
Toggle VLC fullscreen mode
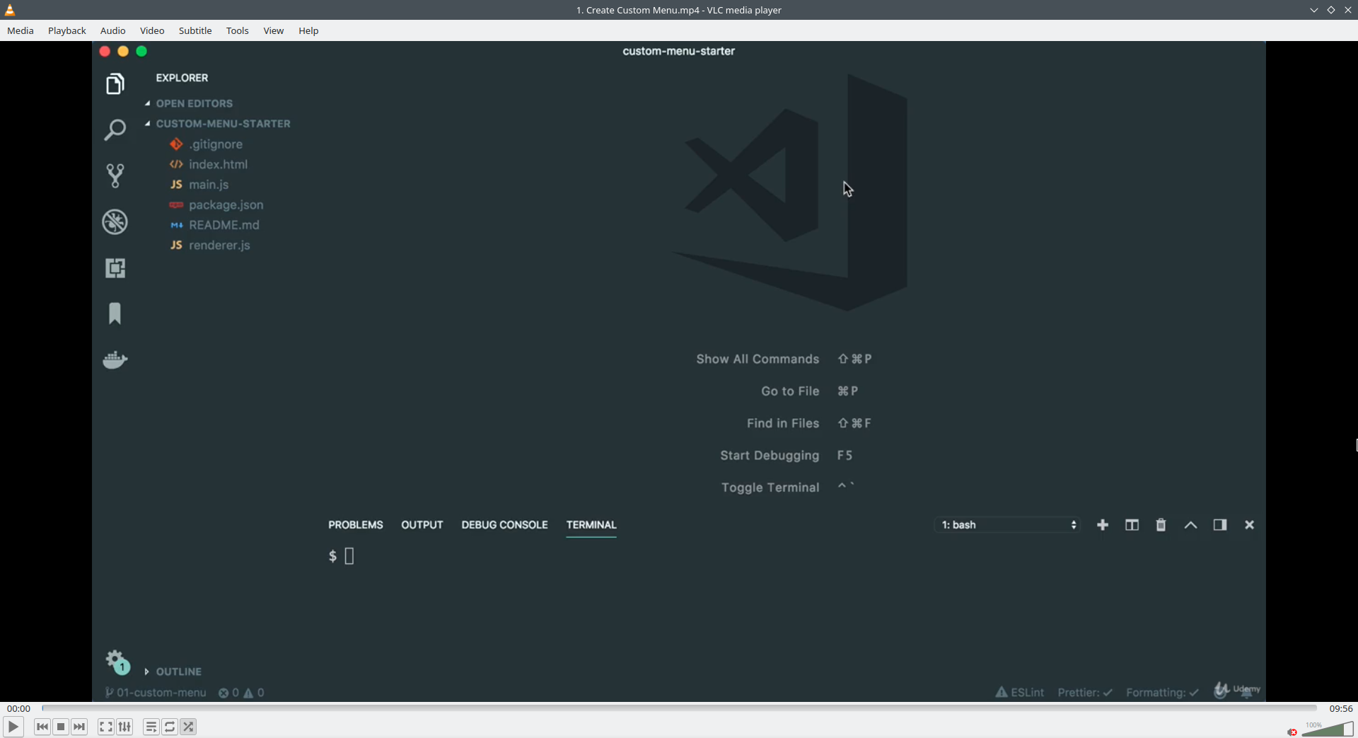pyautogui.click(x=105, y=727)
